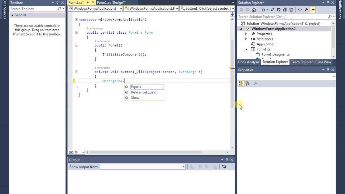Expand the References node
Screen dimensions: 345x194
tap(246, 39)
